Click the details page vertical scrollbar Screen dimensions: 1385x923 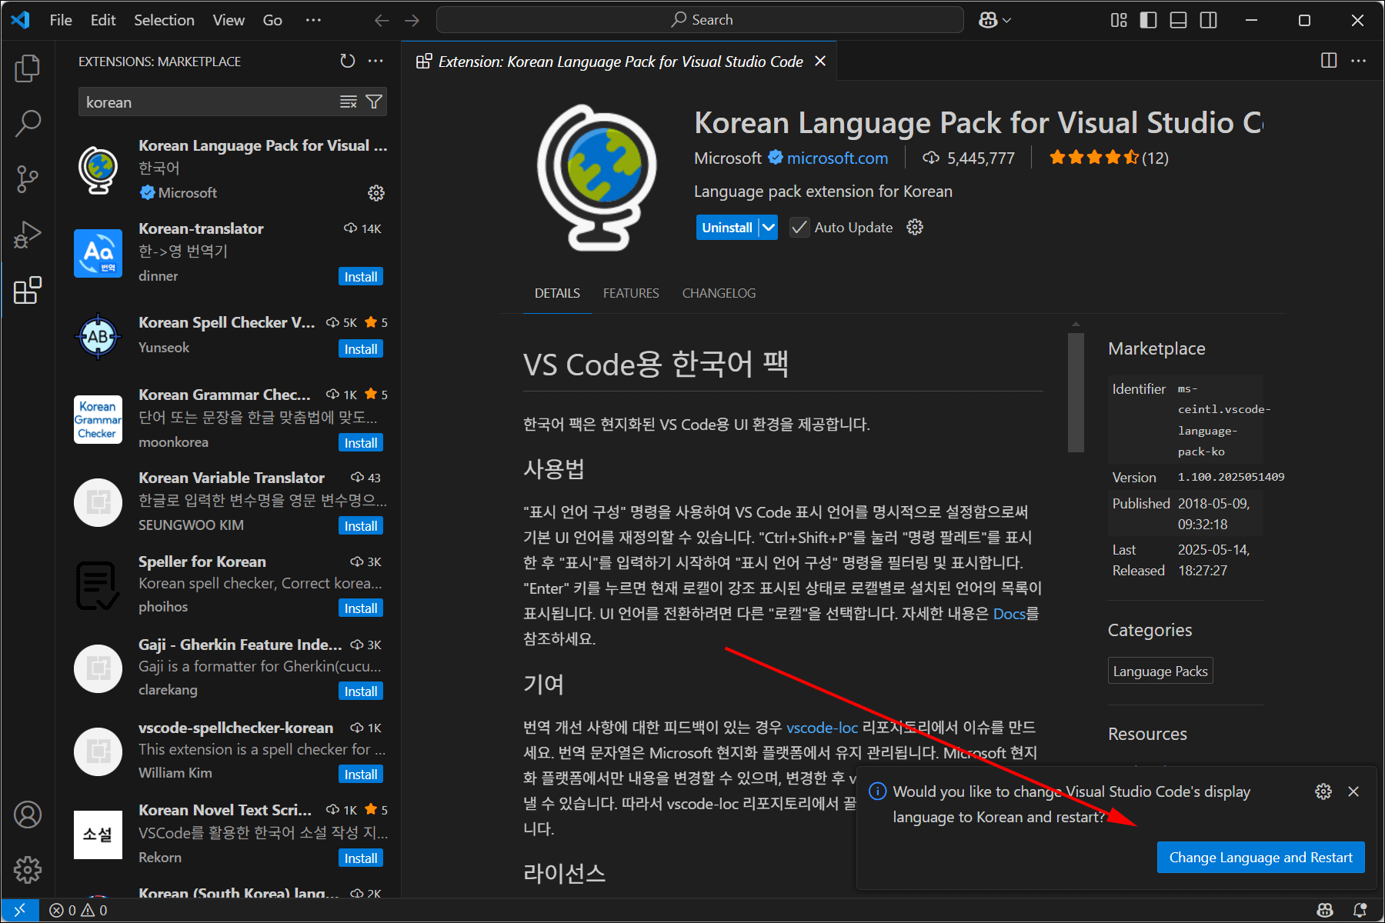pos(1076,392)
